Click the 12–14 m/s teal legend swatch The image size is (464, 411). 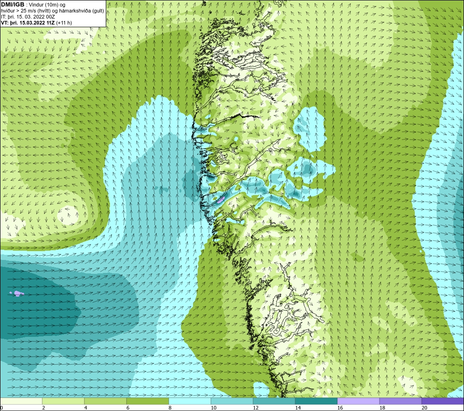(274, 401)
